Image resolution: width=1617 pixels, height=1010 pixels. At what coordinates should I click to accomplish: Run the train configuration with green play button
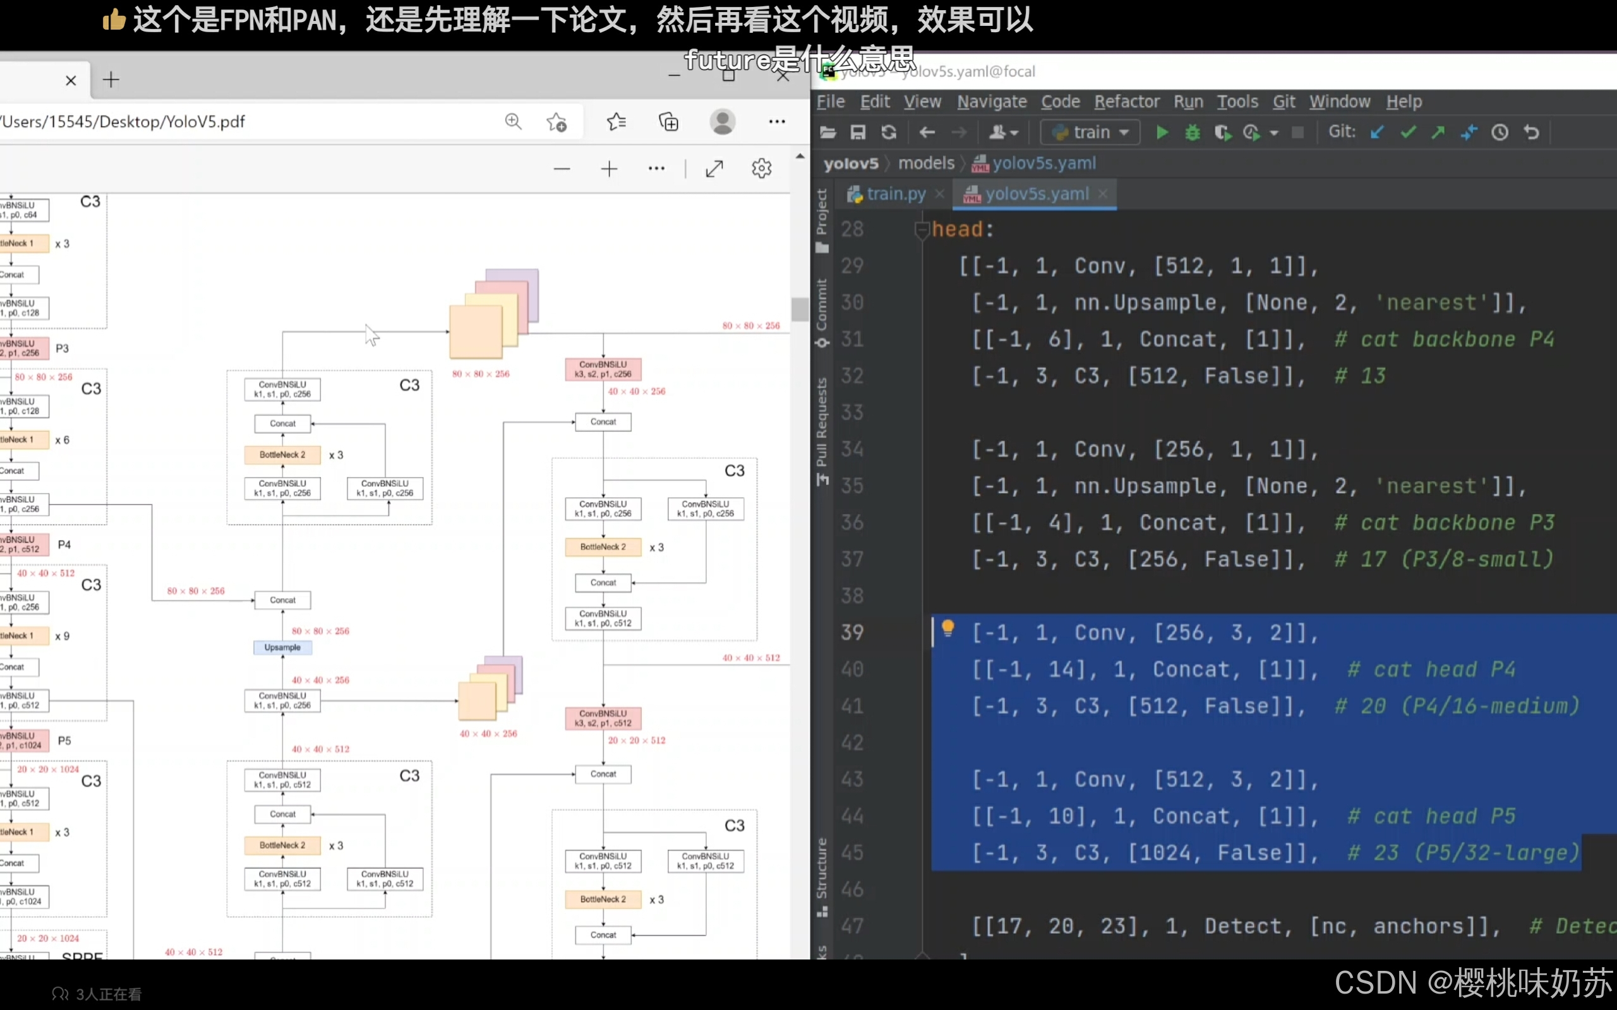tap(1162, 133)
